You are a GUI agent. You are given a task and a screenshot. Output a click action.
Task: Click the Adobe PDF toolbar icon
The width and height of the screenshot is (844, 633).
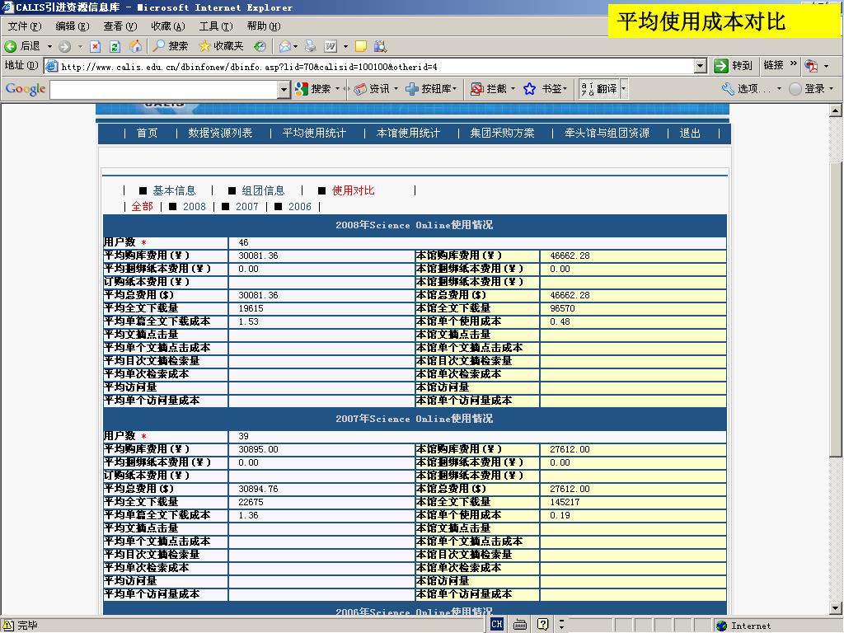click(x=811, y=66)
